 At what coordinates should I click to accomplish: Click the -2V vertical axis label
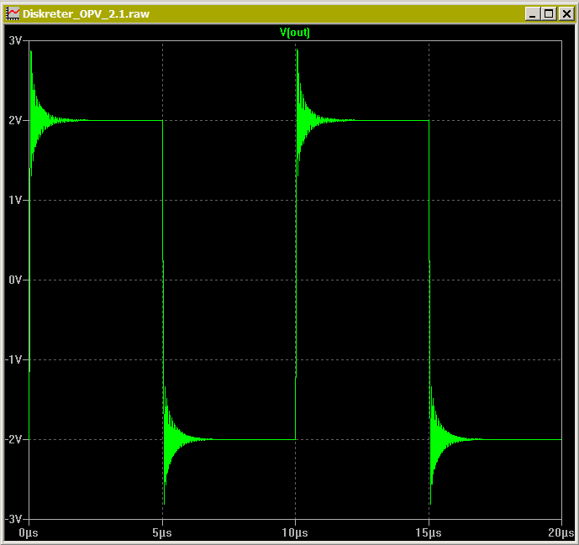pos(13,439)
